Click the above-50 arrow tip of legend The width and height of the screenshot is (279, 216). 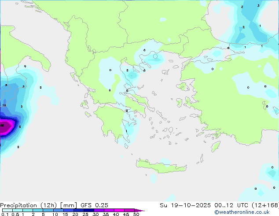139,210
